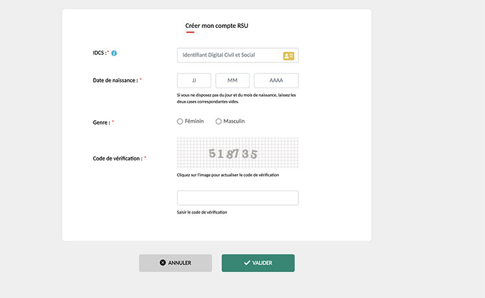Select the Créer mon compte RSU heading tab
The image size is (485, 298).
(216, 26)
